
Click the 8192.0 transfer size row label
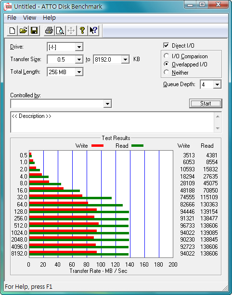(19, 254)
